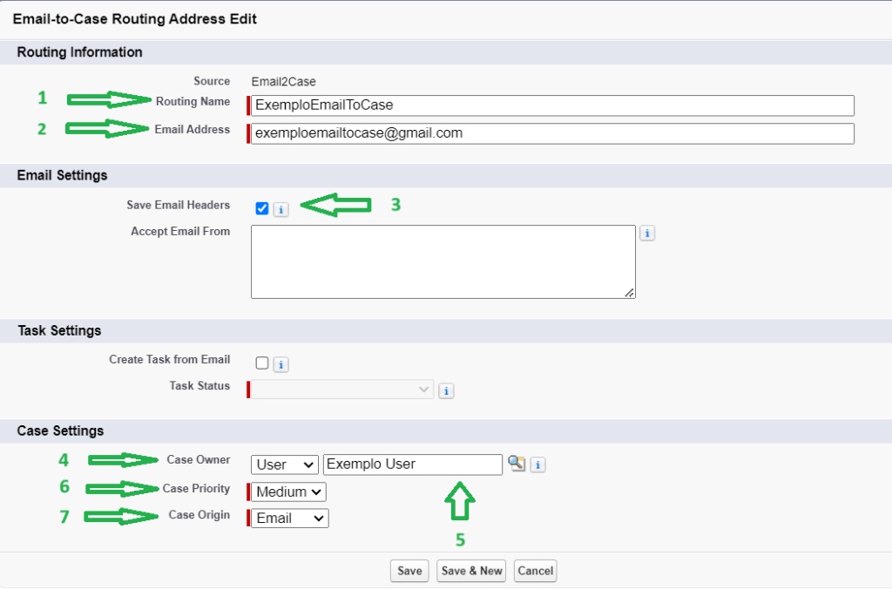Click info icon beside Task Status dropdown
Screen dimensions: 892x590
[446, 391]
